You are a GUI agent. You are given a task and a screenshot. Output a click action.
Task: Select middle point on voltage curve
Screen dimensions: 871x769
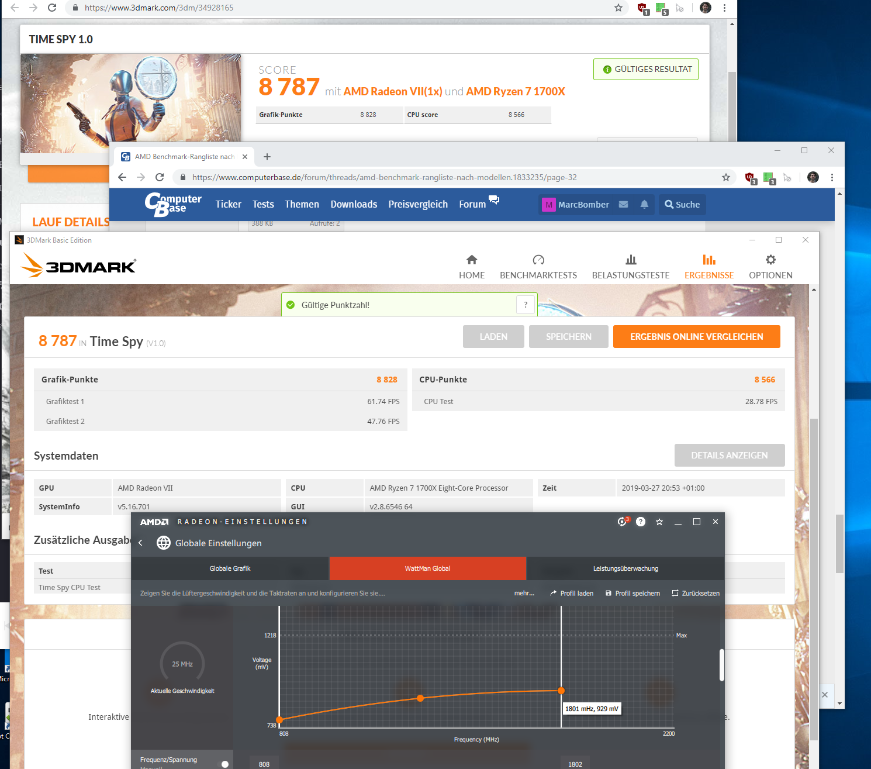[x=420, y=698]
